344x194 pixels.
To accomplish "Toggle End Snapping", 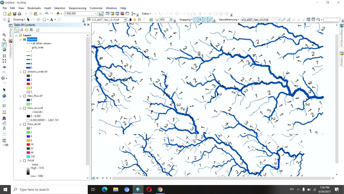I will 200,20.
